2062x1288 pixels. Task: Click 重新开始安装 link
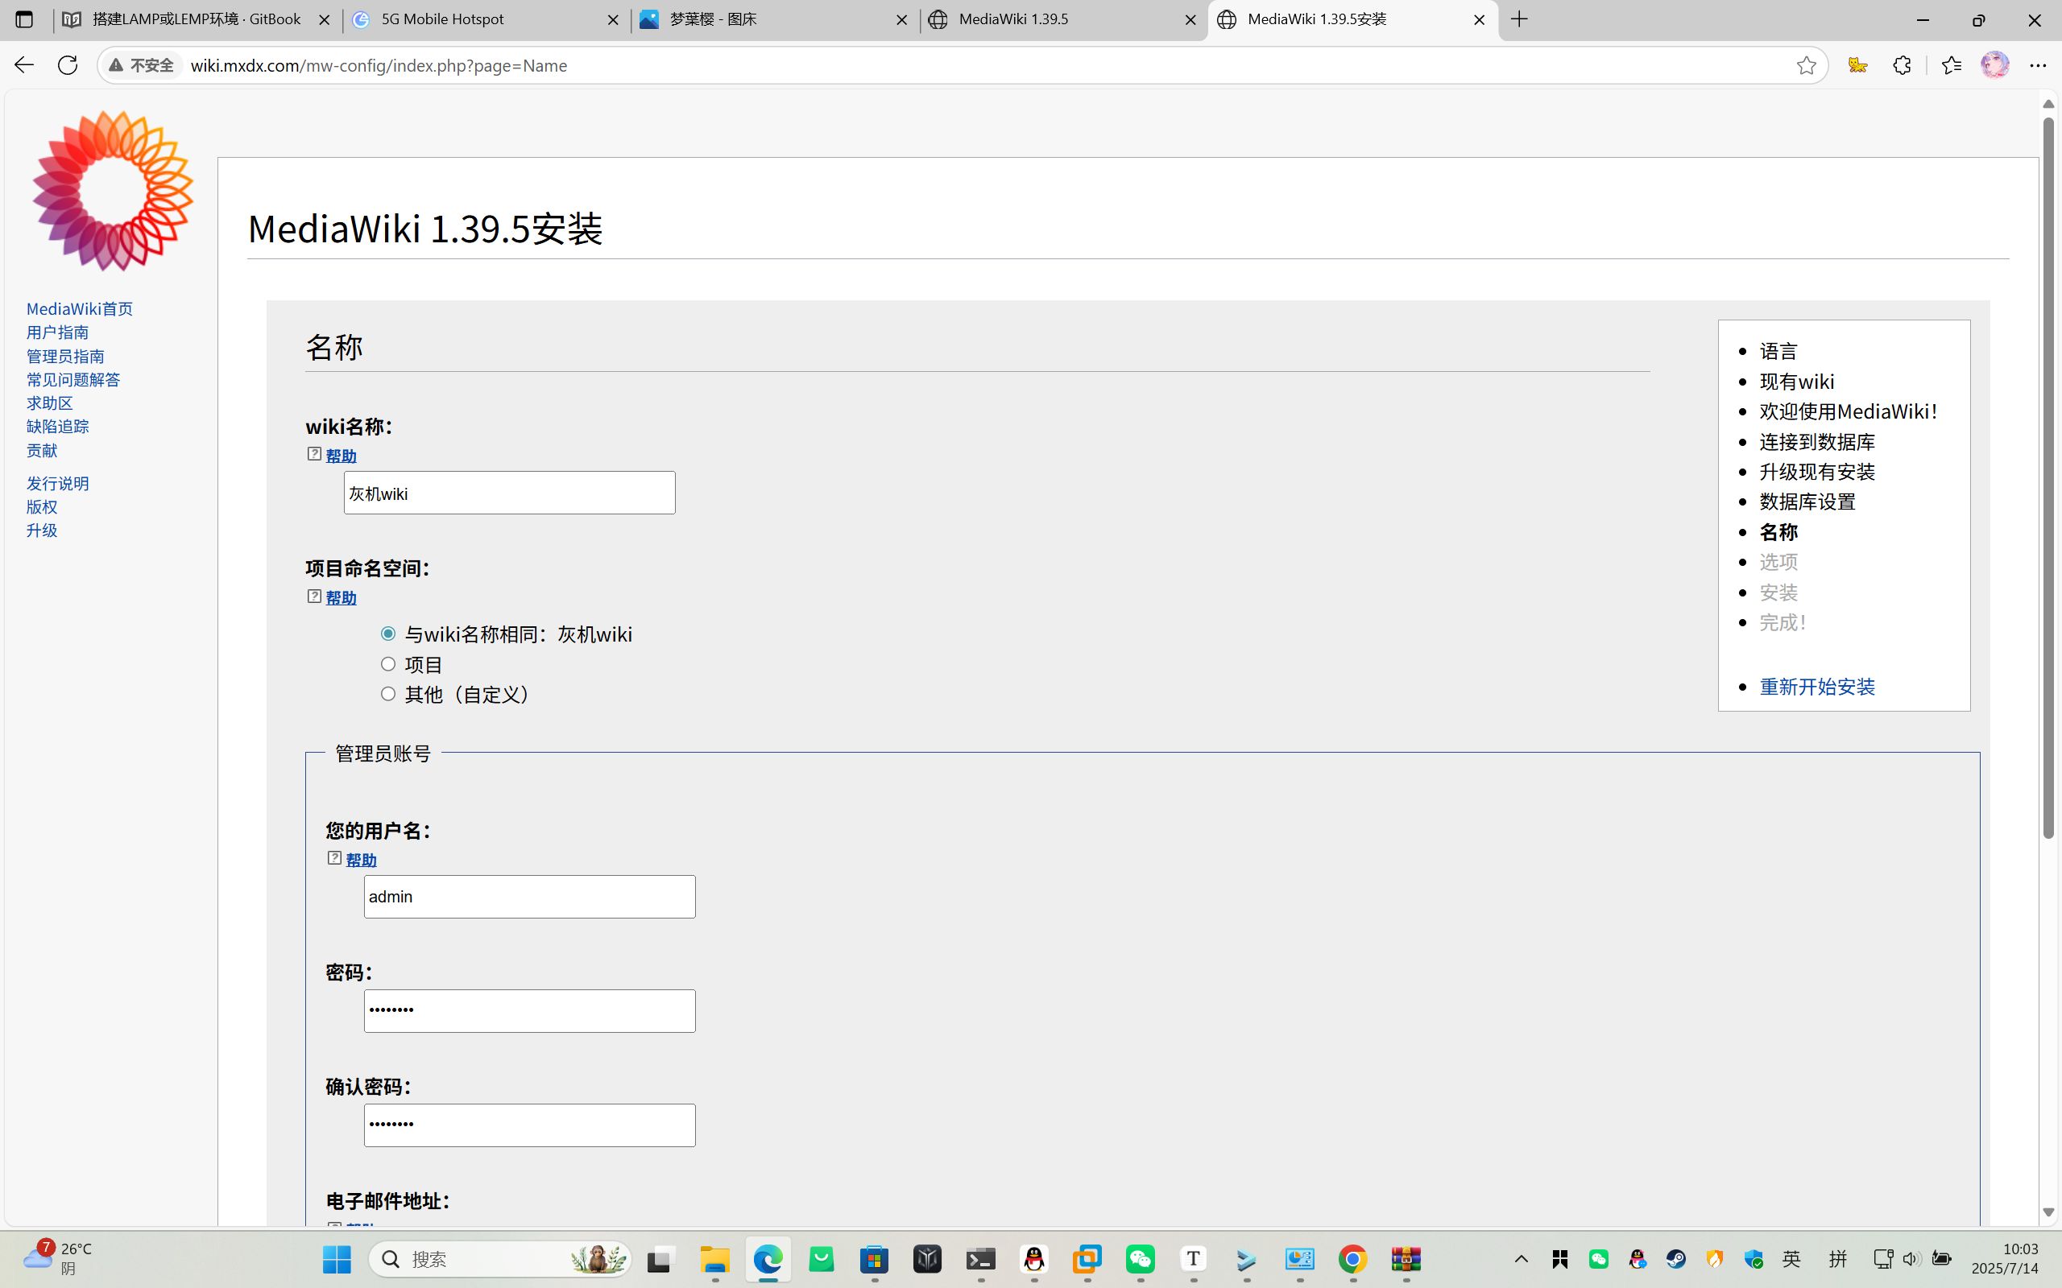[x=1816, y=687]
